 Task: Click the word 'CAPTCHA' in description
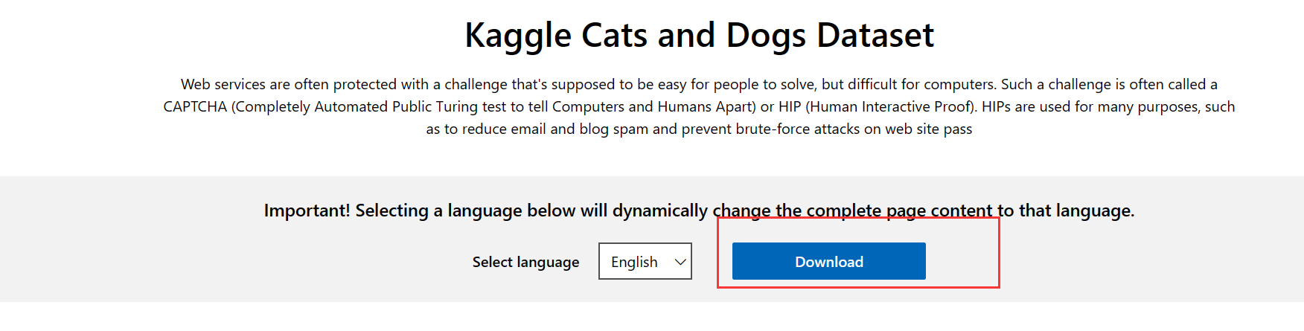pos(195,107)
